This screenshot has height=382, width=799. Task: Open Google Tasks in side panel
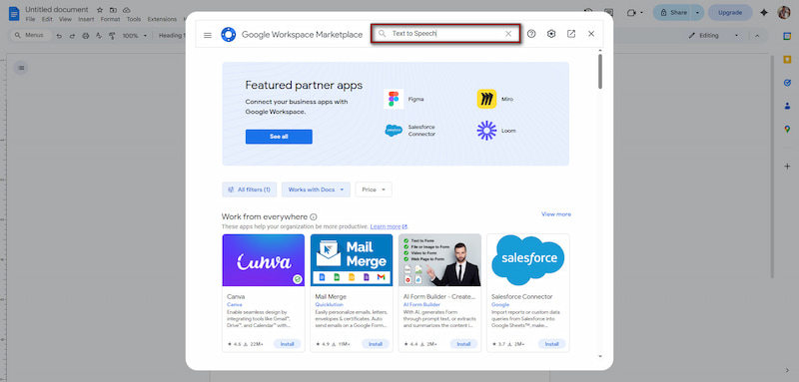[787, 83]
